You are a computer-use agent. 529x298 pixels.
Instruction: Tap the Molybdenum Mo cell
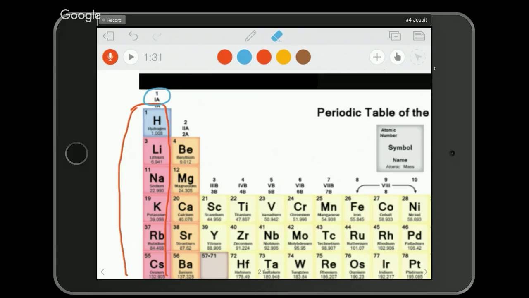click(300, 238)
